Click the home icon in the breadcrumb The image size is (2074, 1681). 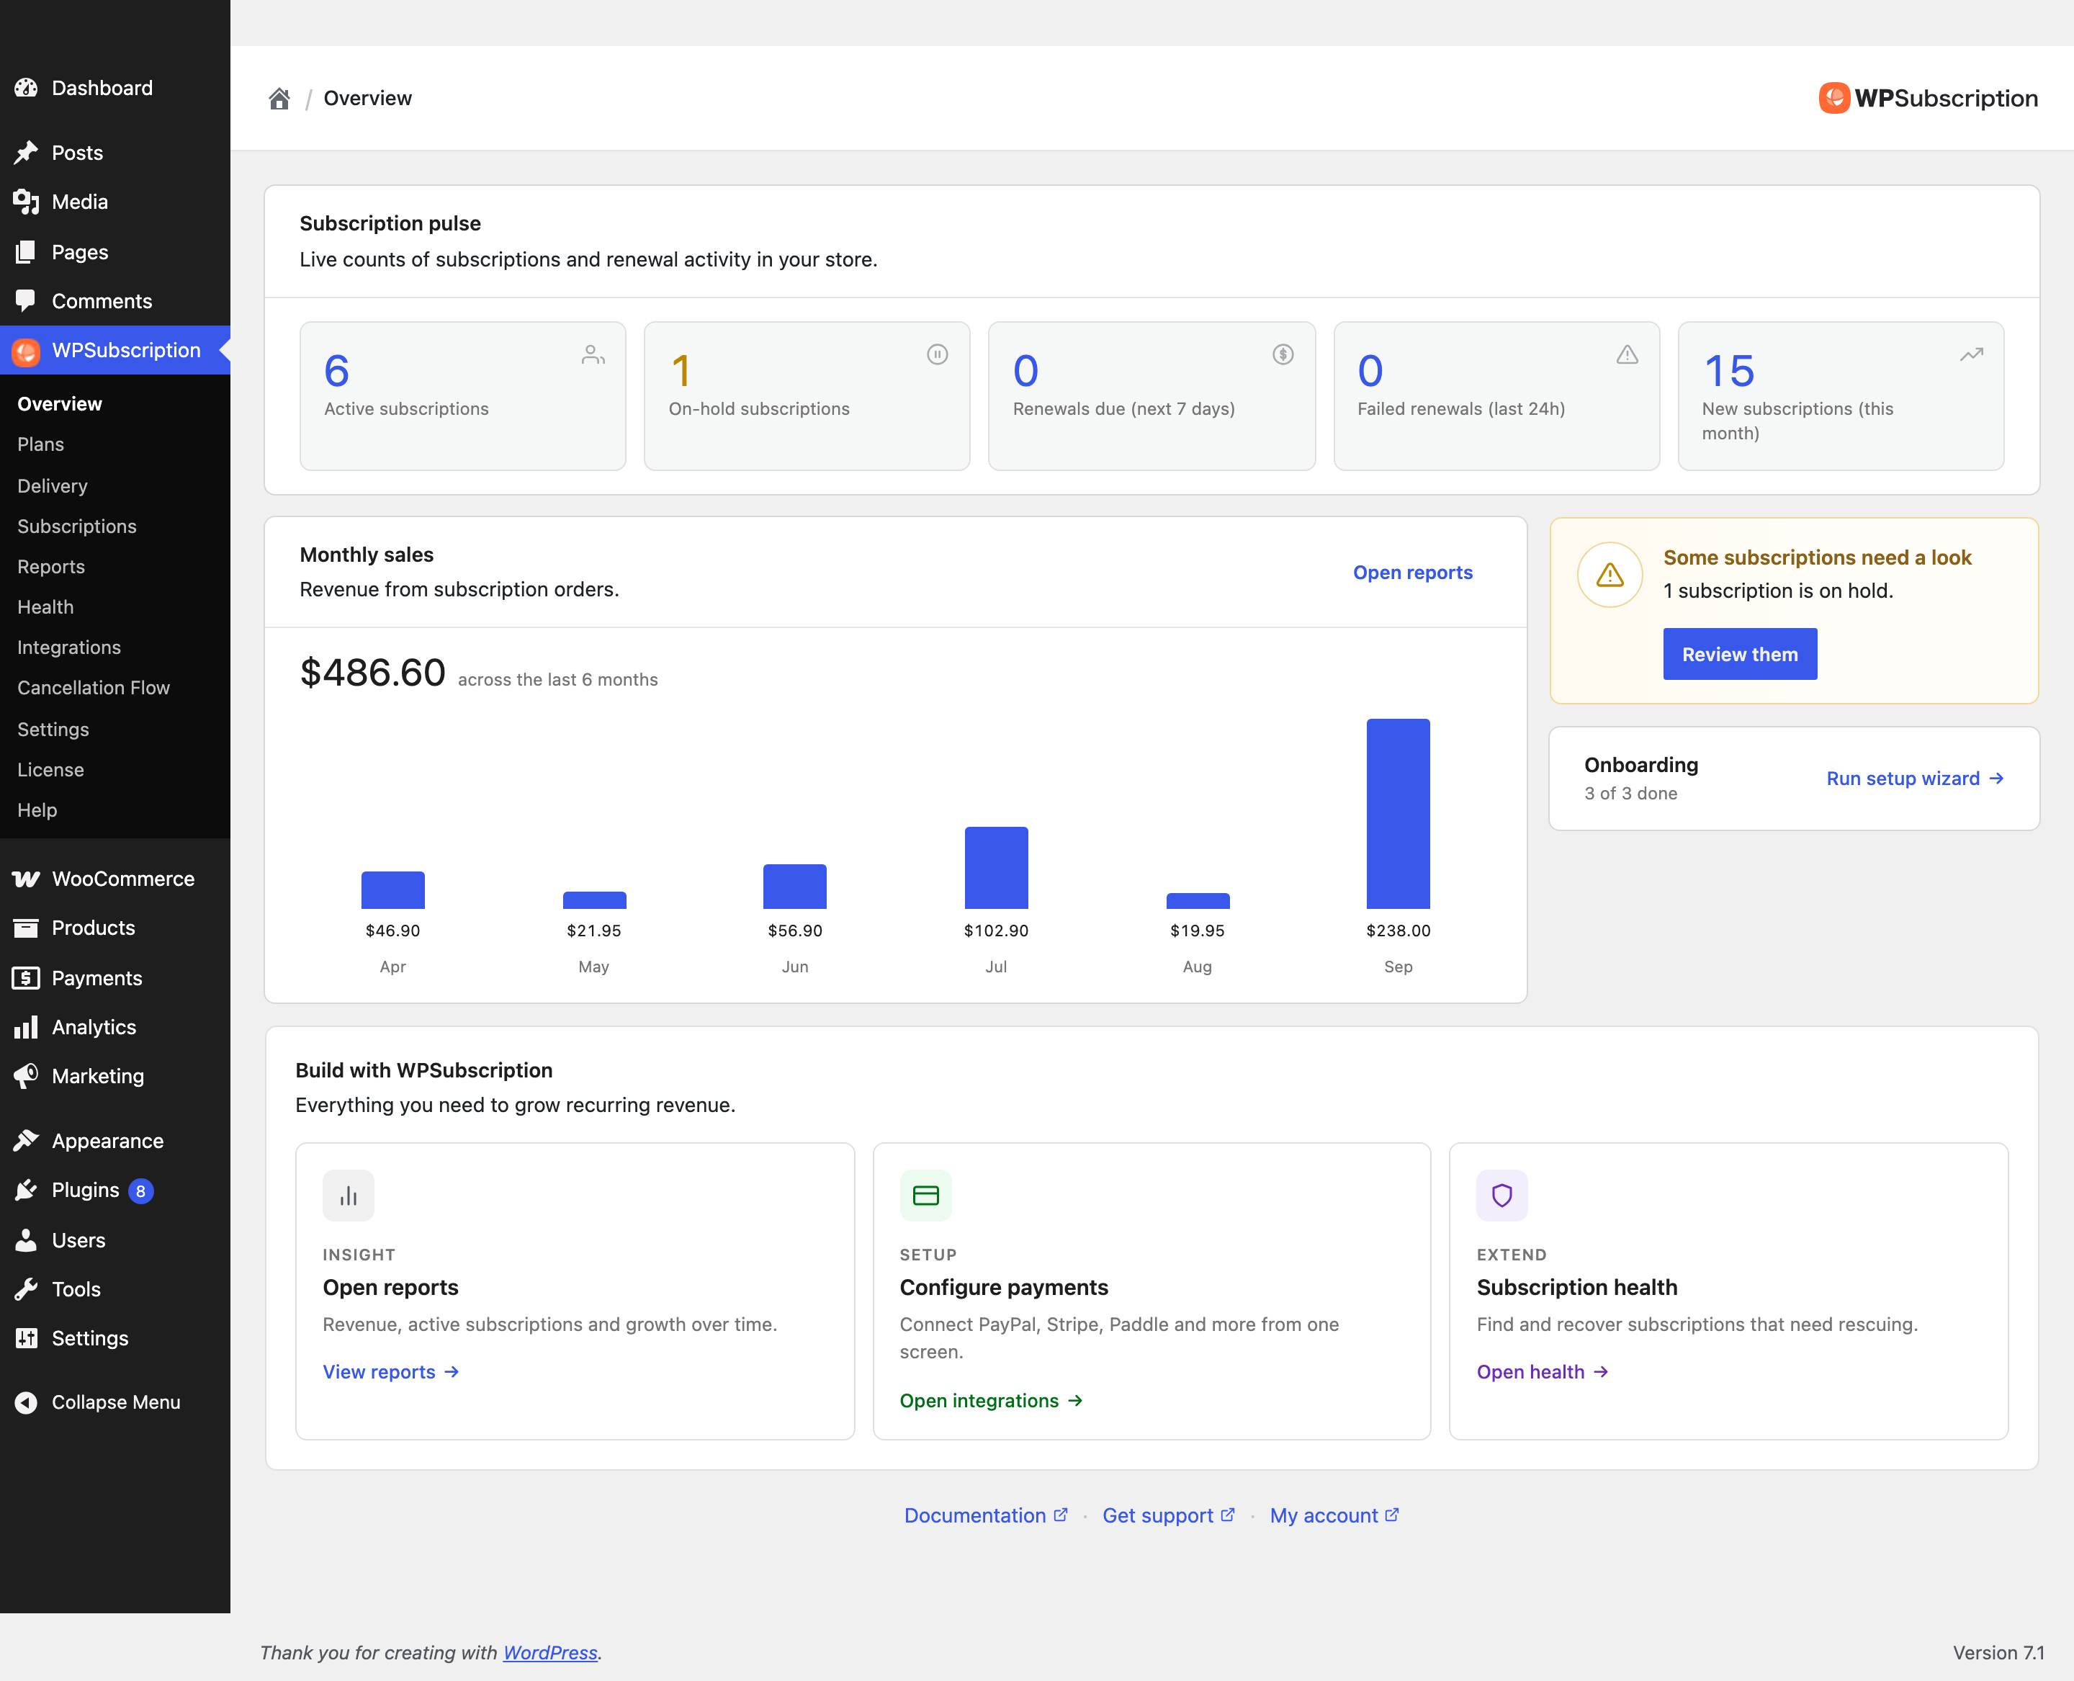pyautogui.click(x=279, y=99)
